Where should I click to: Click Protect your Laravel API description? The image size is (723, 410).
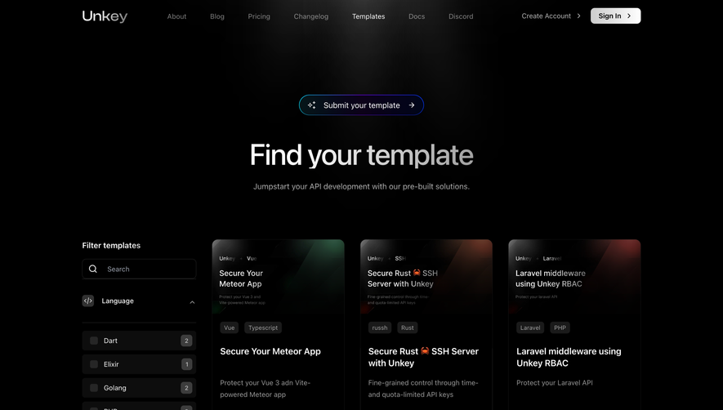[x=554, y=383]
